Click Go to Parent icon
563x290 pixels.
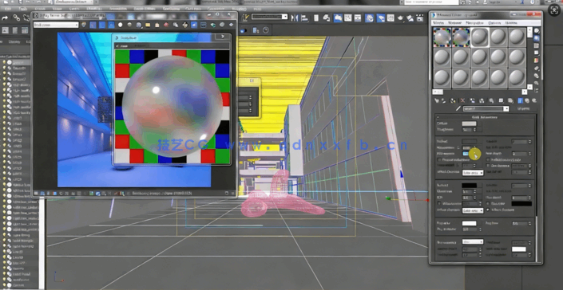pos(527,100)
